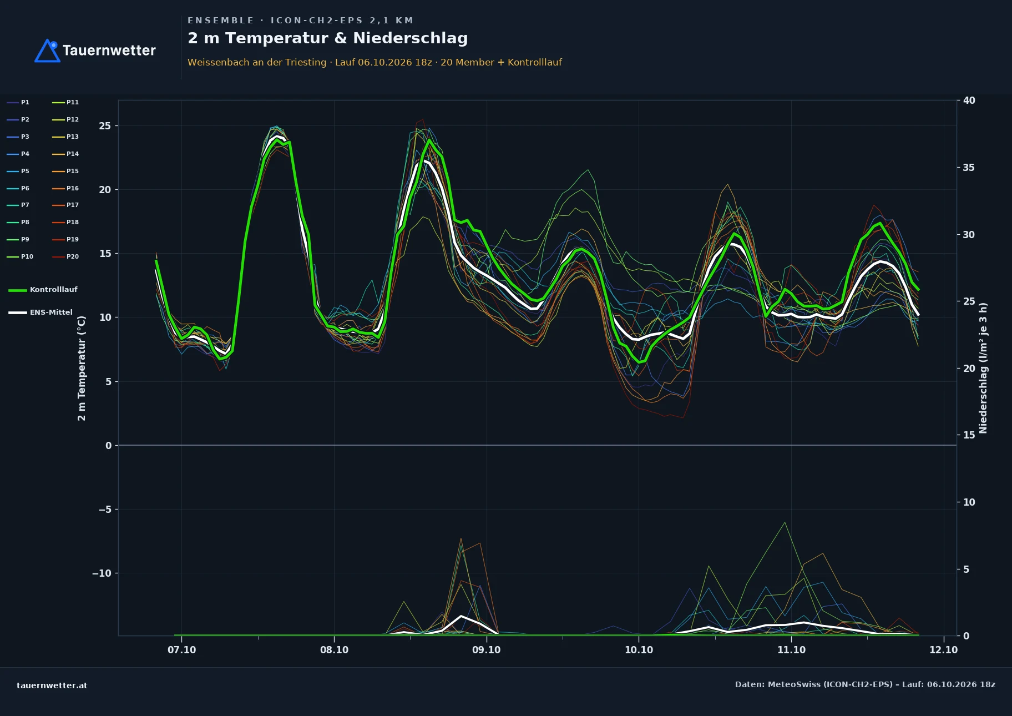Click legend entry P18
This screenshot has width=1012, height=716.
point(65,223)
